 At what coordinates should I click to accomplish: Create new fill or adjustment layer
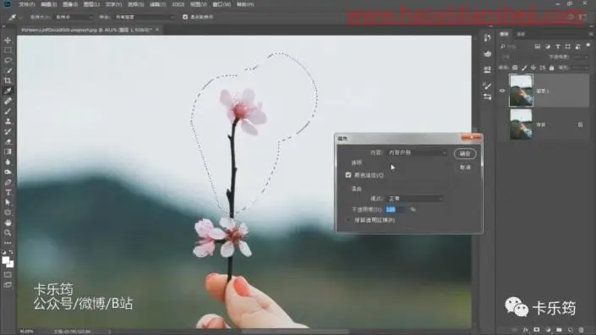point(548,330)
